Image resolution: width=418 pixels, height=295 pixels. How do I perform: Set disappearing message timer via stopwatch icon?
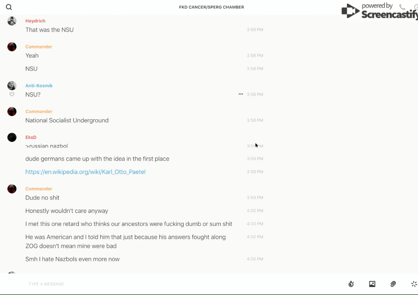click(351, 284)
